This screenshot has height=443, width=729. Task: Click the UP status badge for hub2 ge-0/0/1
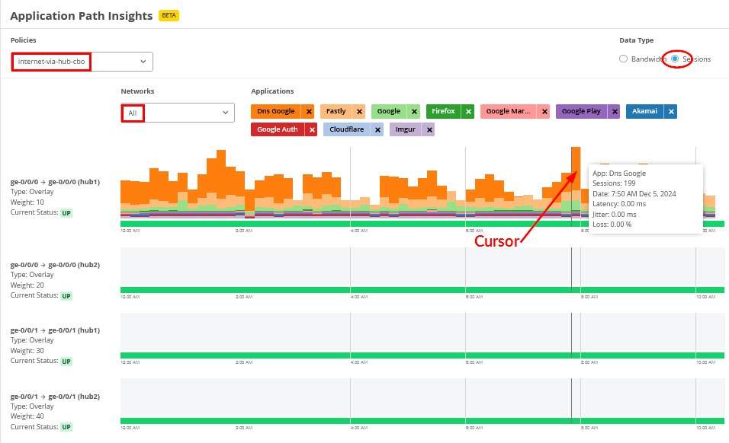(66, 427)
